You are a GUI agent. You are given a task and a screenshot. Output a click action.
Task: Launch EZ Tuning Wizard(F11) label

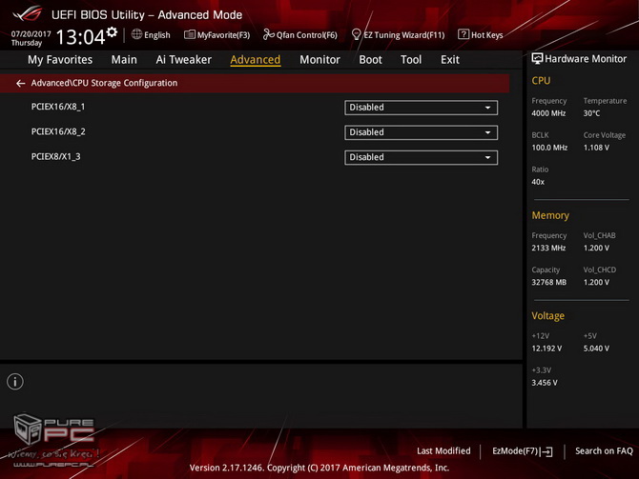pos(403,35)
